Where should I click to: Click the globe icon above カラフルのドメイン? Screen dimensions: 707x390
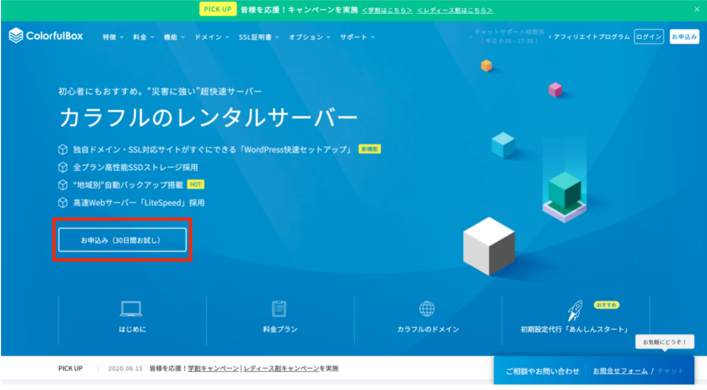point(427,309)
